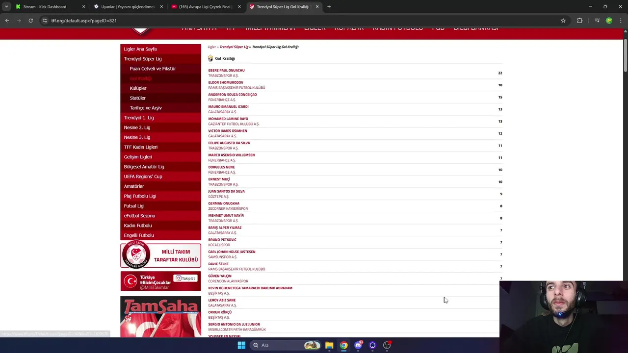This screenshot has height=353, width=628.
Task: Close the Trendyol Süper Lig Gol Krallığı tab
Action: coord(317,7)
